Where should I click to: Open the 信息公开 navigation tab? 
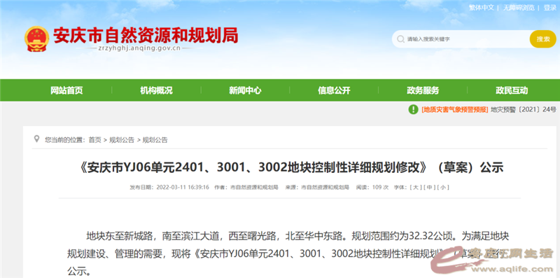tap(334, 90)
